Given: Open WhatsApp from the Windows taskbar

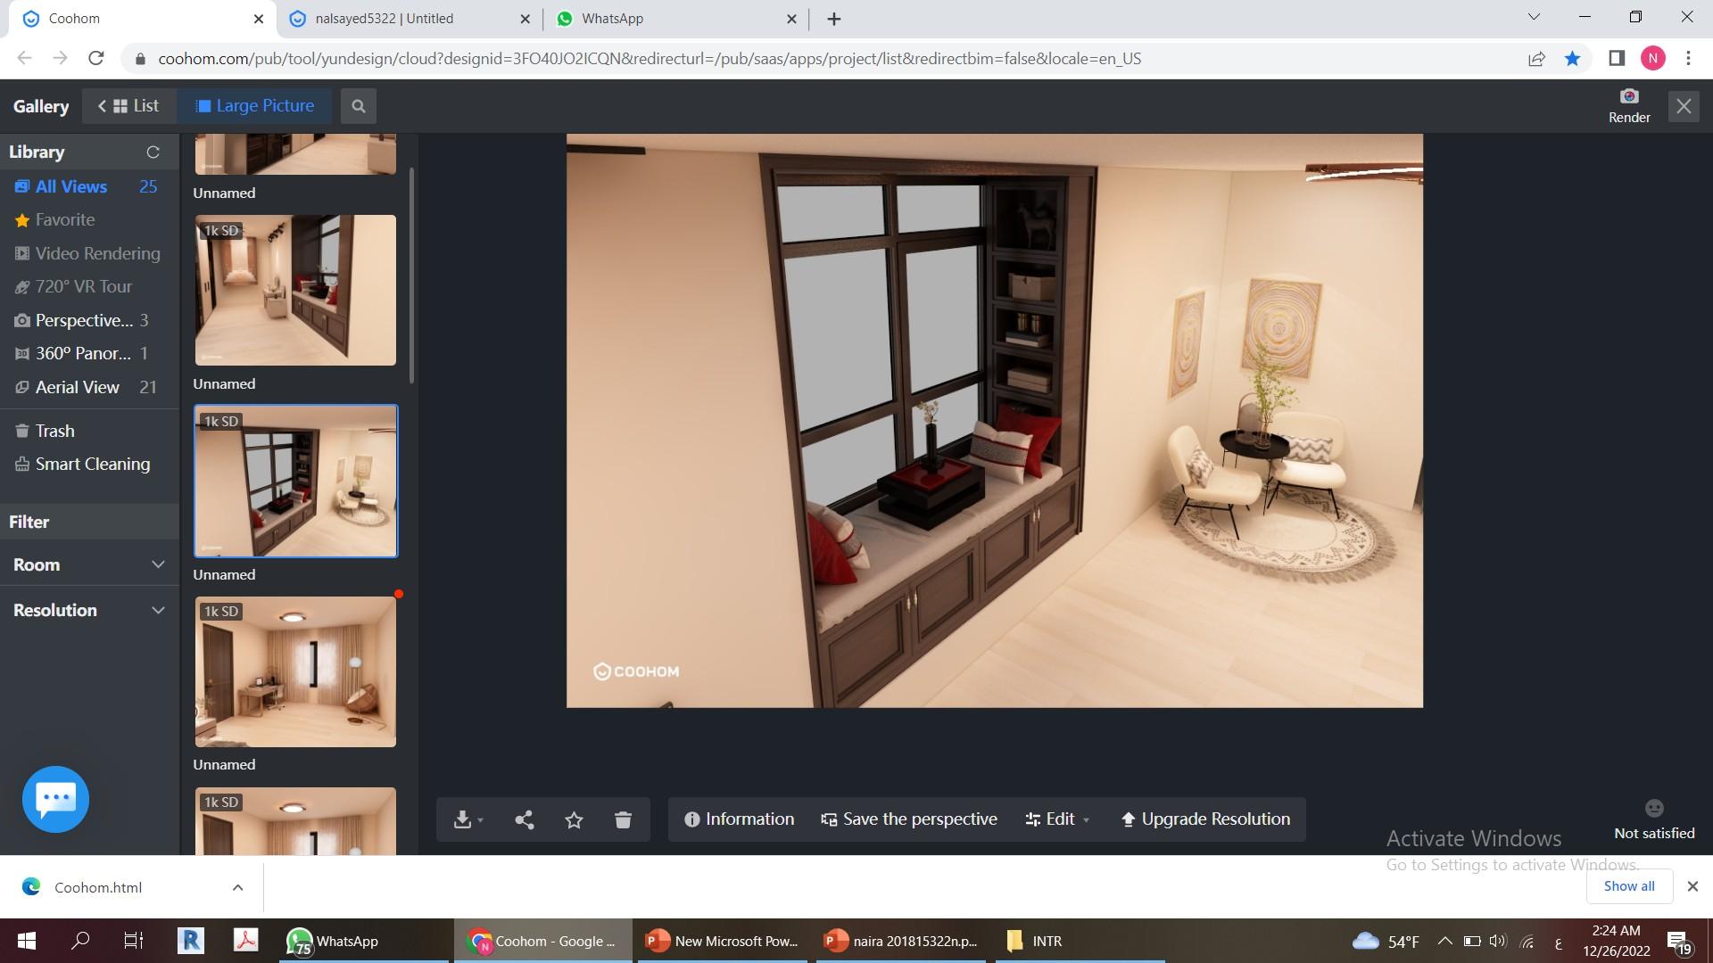Looking at the screenshot, I should pos(335,941).
